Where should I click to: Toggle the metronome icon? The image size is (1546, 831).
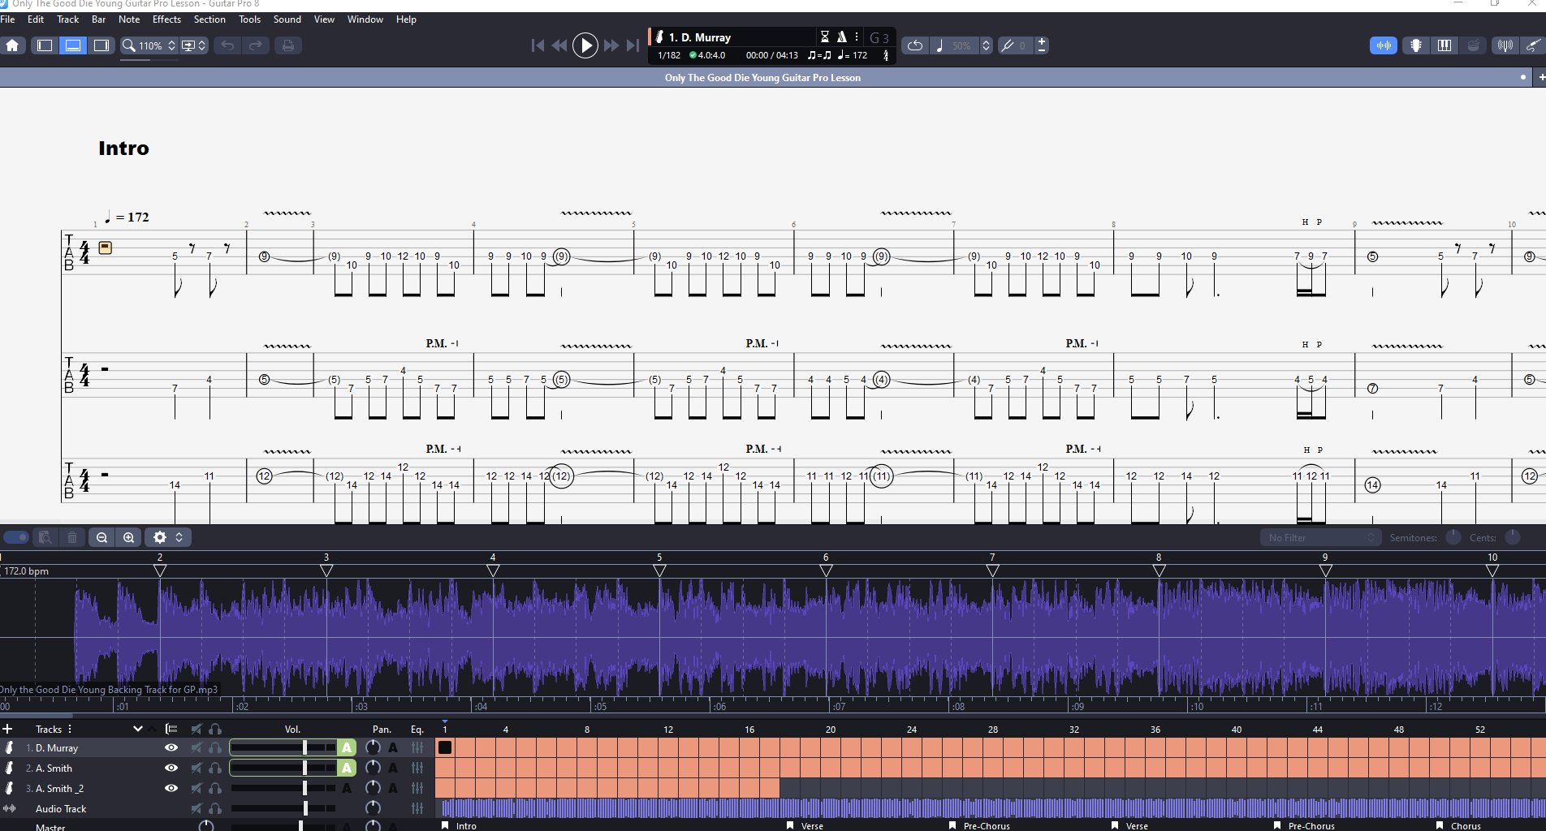[x=841, y=37]
